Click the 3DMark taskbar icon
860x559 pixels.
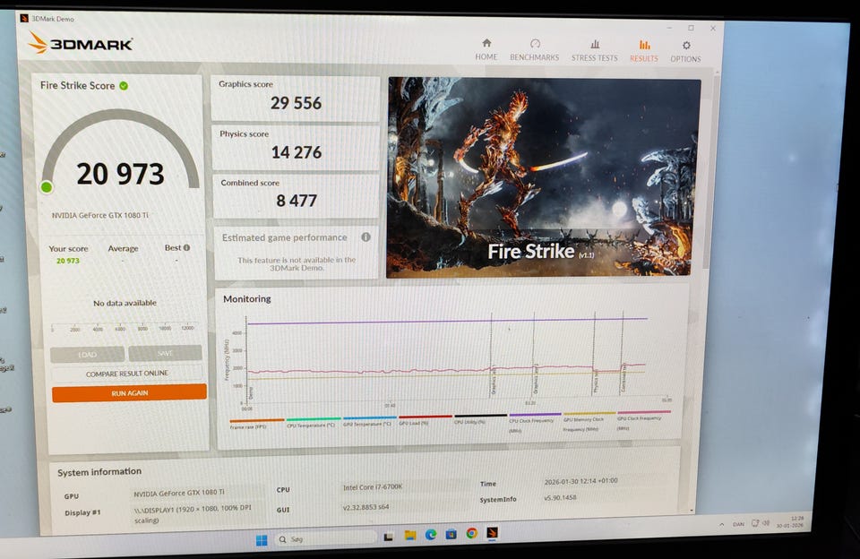(492, 532)
